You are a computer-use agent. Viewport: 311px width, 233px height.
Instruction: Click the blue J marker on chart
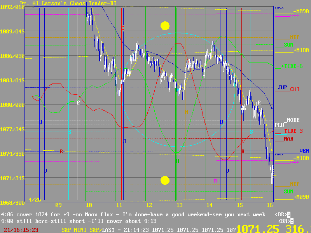[x=125, y=142]
